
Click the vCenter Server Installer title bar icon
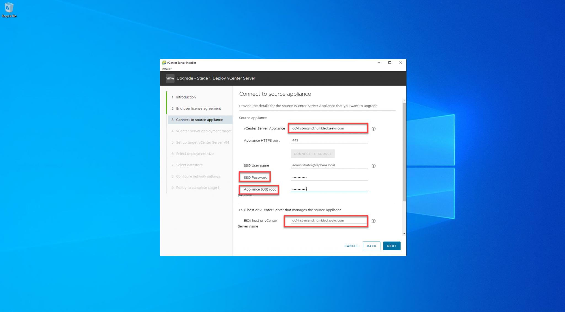(164, 63)
